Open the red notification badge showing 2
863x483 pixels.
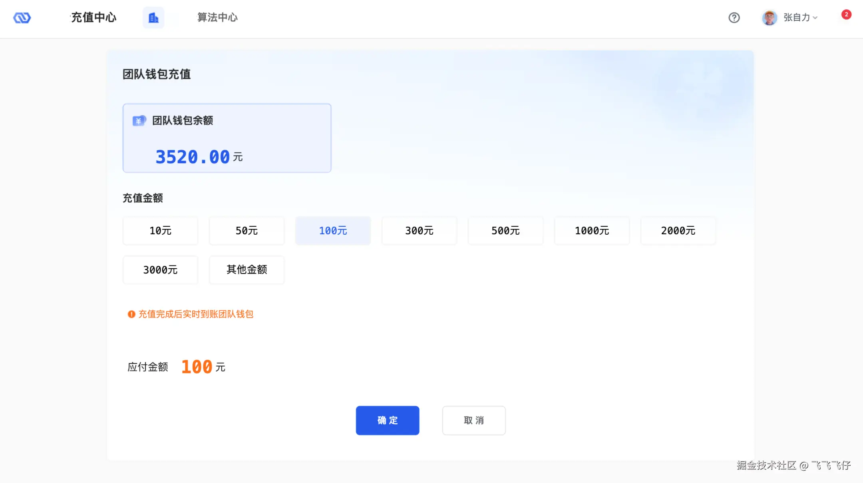pyautogui.click(x=846, y=14)
